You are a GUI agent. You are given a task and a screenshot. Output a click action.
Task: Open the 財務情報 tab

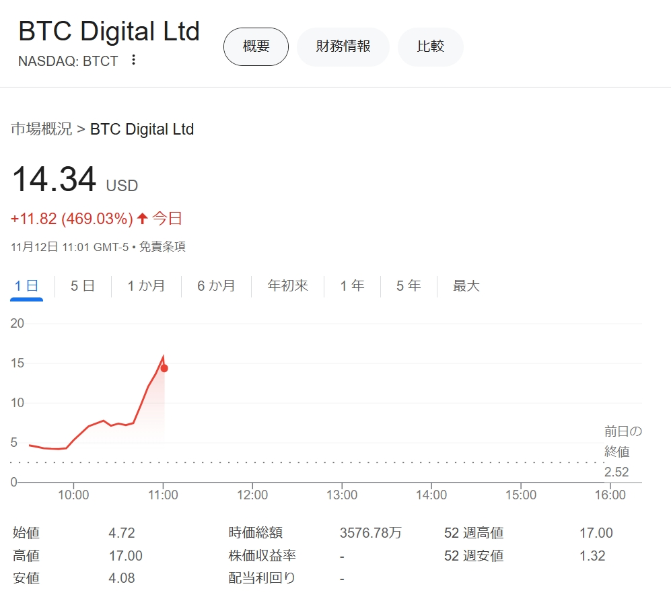(x=343, y=46)
